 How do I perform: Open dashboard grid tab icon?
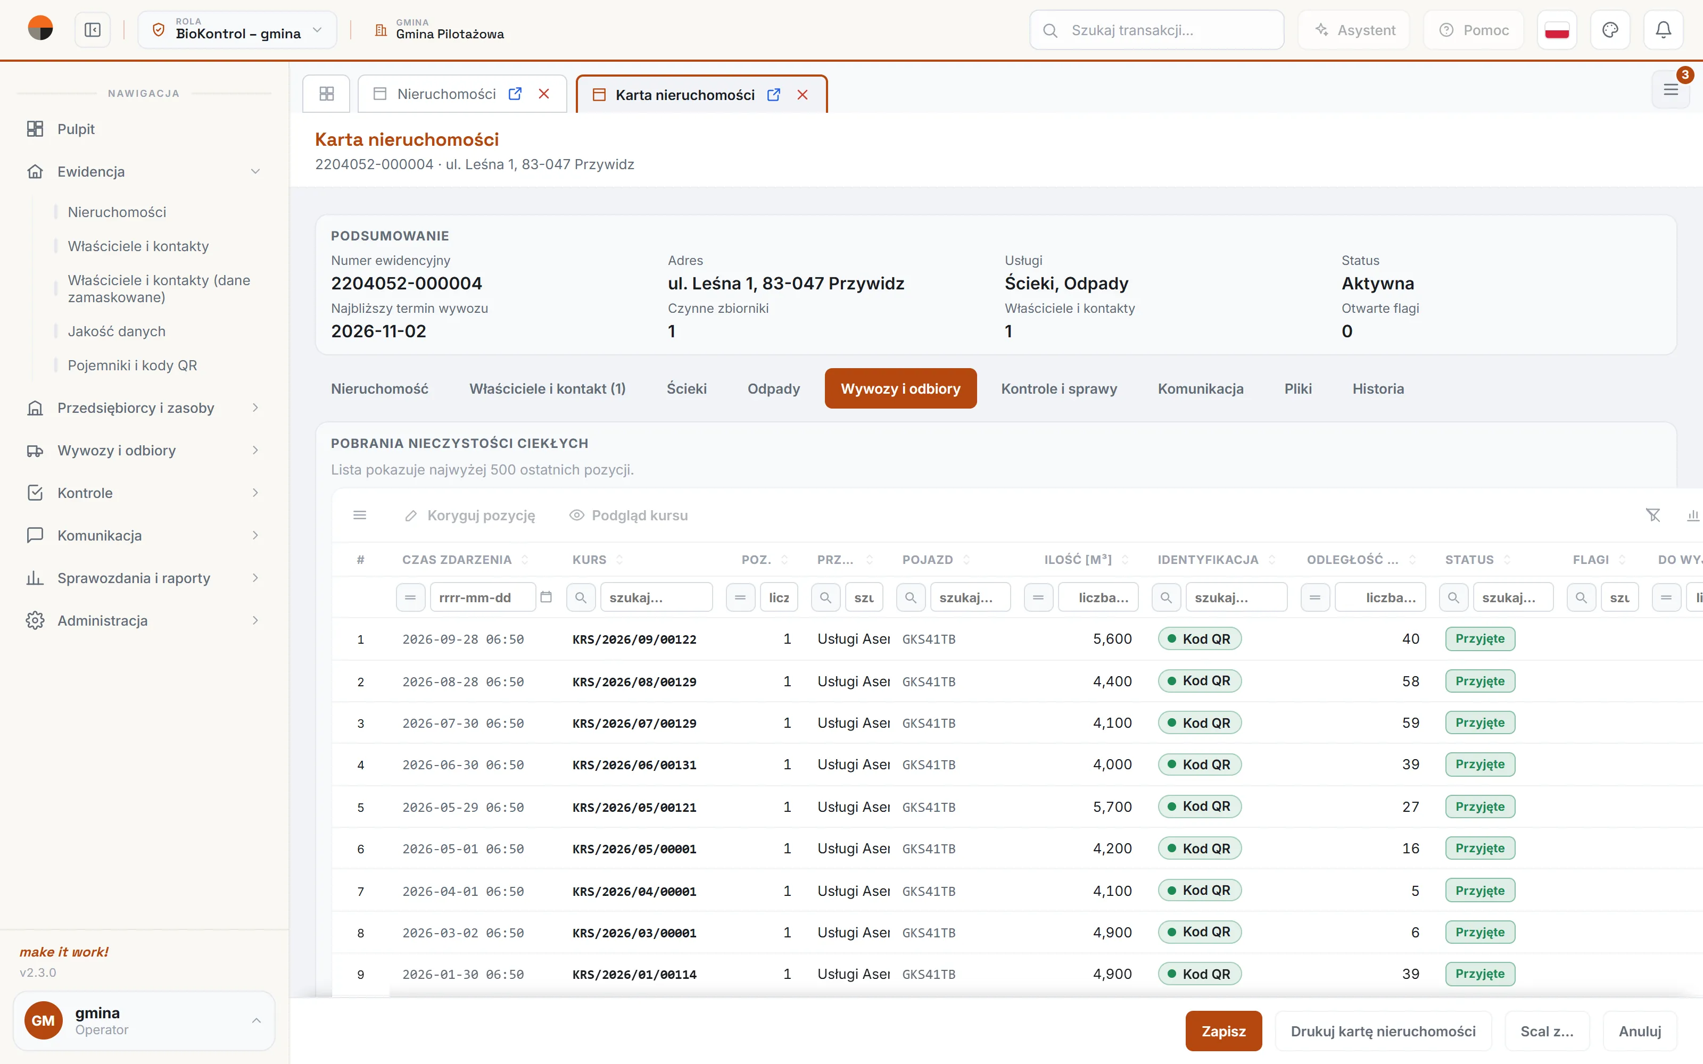pos(327,94)
